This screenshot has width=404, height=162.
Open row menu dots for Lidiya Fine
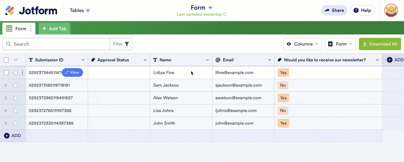click(x=23, y=73)
